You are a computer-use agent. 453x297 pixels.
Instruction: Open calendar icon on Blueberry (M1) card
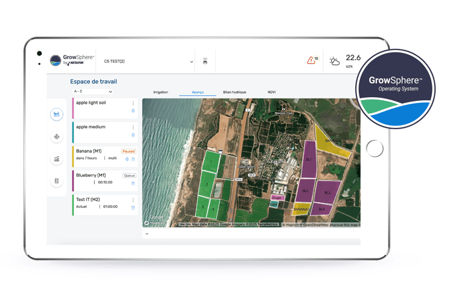tap(133, 183)
